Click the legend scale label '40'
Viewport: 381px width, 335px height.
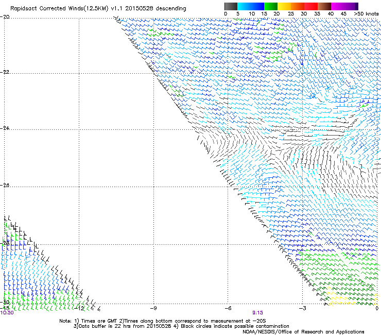331,14
